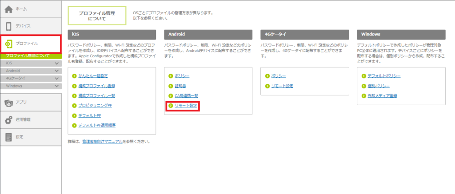Click the Home house icon in sidebar
This screenshot has height=194, width=455.
click(8, 9)
